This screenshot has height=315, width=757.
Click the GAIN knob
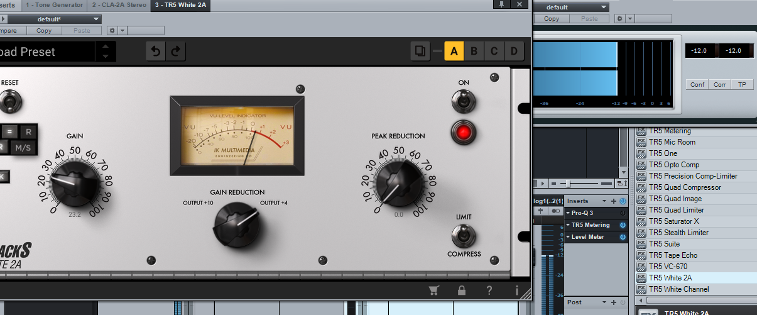coord(75,182)
